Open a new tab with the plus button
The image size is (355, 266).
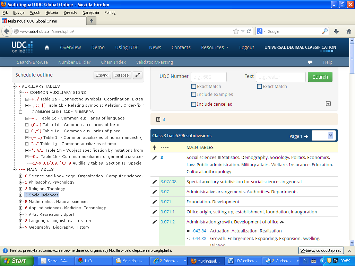(x=92, y=21)
